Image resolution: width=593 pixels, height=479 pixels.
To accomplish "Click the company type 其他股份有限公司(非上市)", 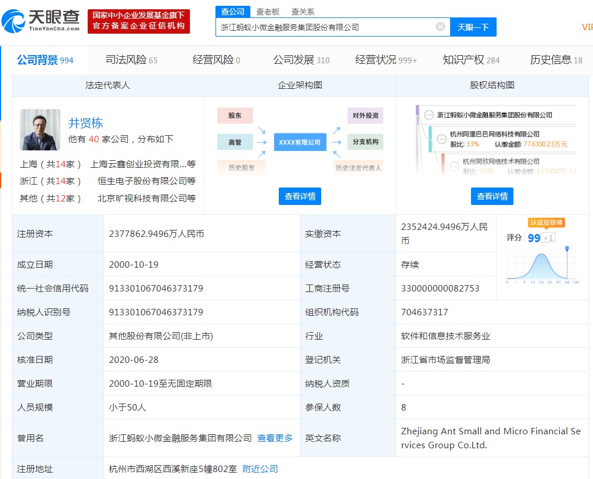I will coord(161,336).
